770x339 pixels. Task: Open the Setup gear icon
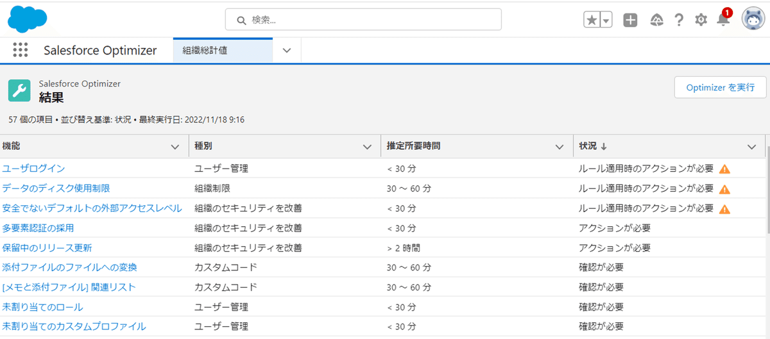click(x=701, y=20)
